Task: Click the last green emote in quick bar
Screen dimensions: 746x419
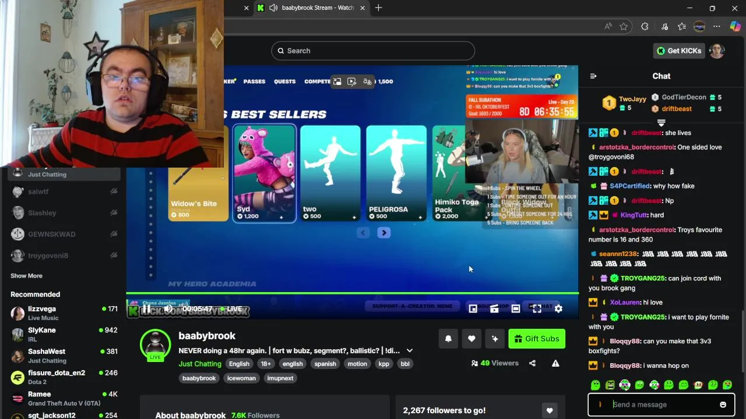Action: coord(727,385)
